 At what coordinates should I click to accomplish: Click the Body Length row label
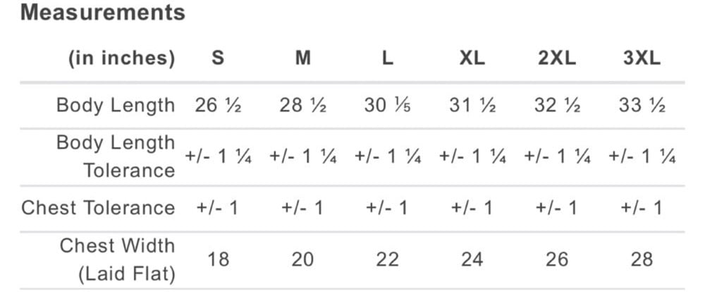pos(116,106)
